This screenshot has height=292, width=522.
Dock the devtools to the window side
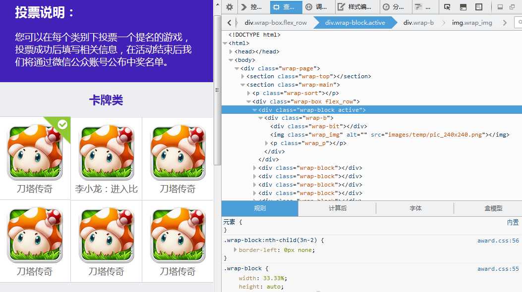coord(500,7)
